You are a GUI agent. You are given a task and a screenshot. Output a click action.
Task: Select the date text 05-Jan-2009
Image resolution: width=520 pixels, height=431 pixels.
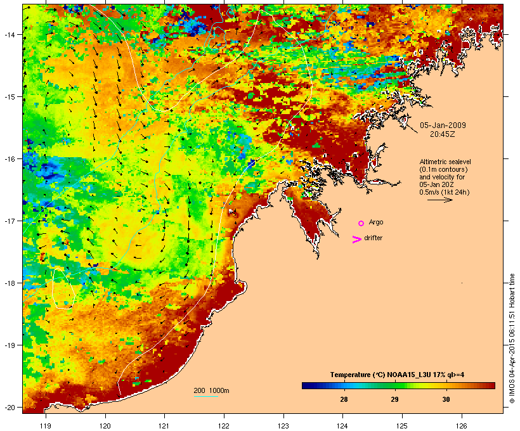pyautogui.click(x=443, y=125)
